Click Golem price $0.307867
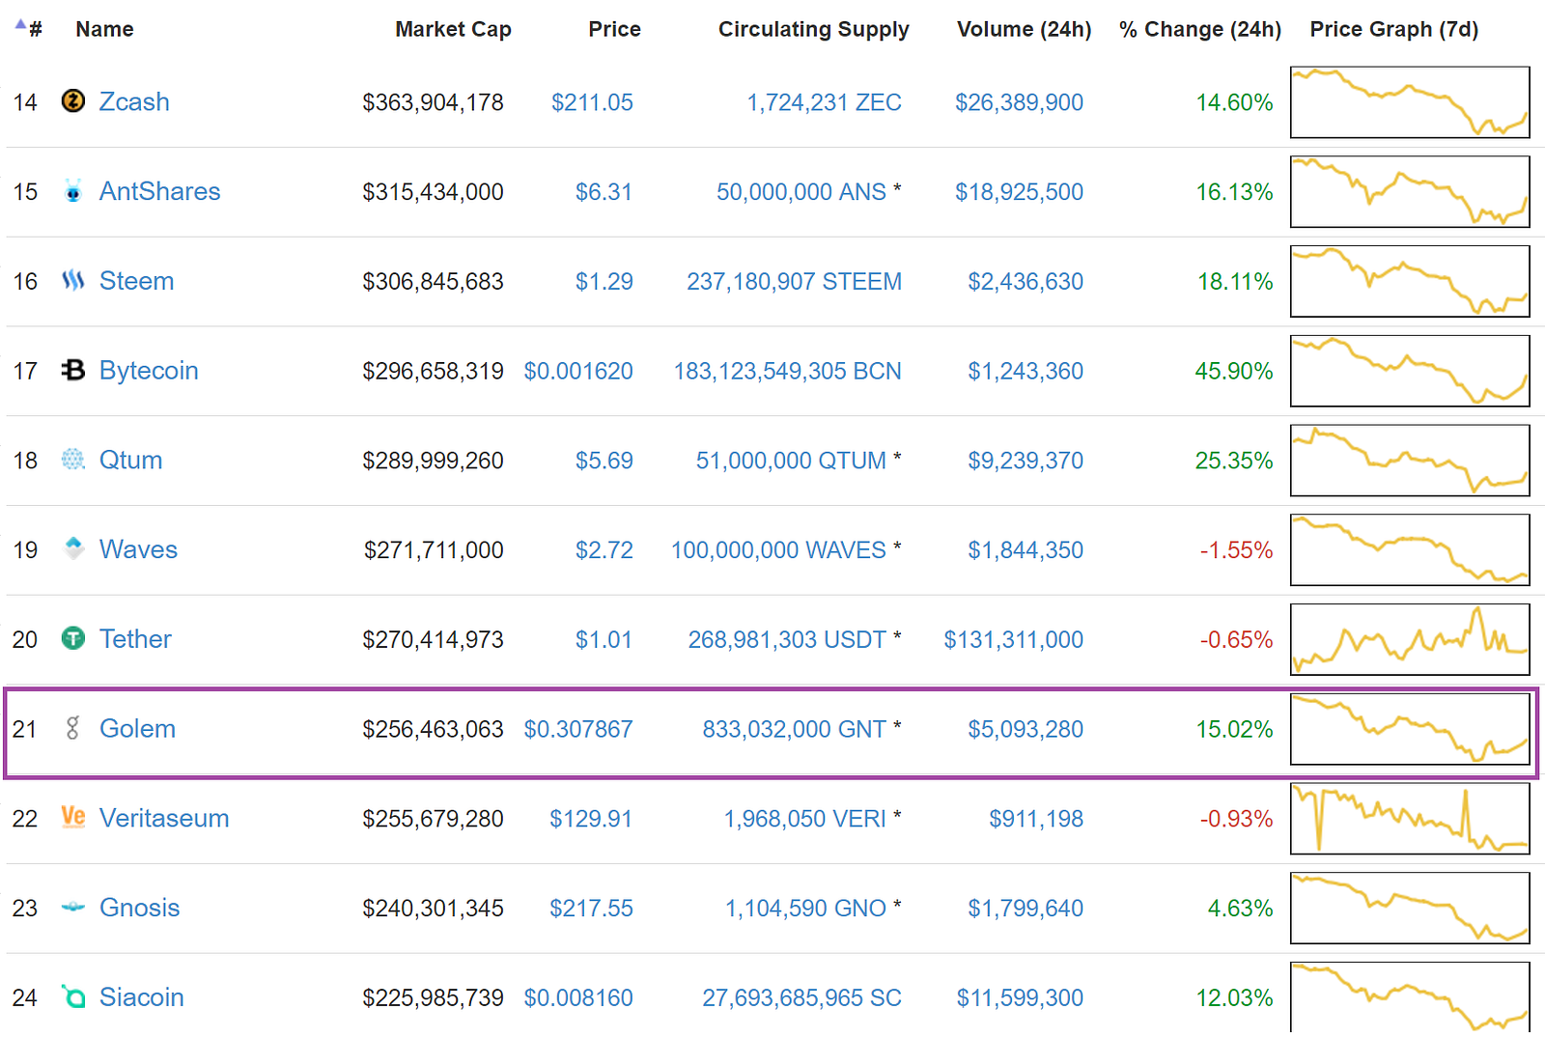Viewport: 1545px width, 1037px height. coord(578,729)
